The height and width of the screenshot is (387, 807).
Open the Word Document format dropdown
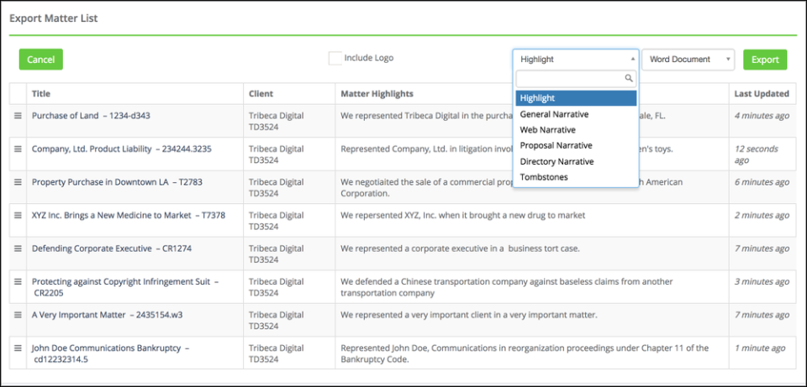point(688,60)
